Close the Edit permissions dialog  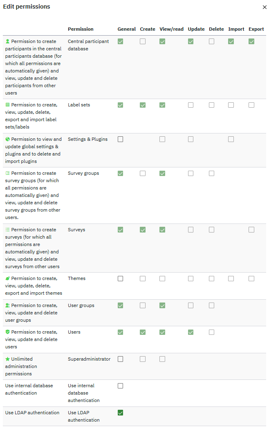(265, 7)
